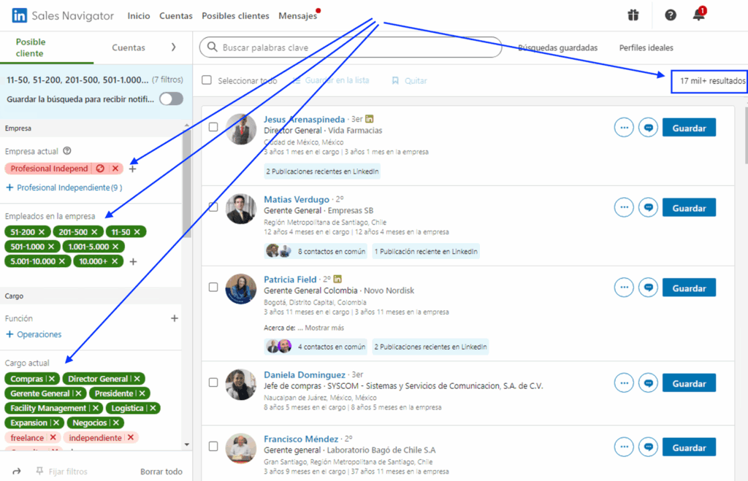This screenshot has width=748, height=481.
Task: Open more options for Daniela Dominguez
Action: click(x=624, y=382)
